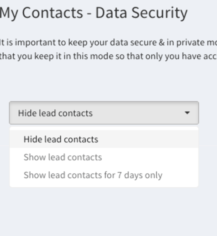Click the word 'Contacts' in the page title
The width and height of the screenshot is (217, 236).
point(52,13)
